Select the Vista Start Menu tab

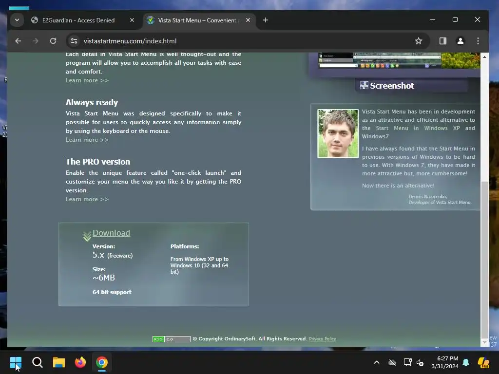(197, 20)
